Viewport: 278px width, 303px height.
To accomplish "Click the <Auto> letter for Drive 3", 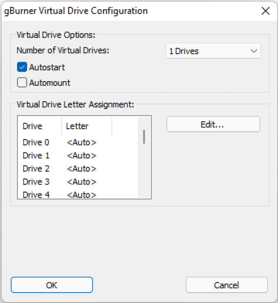I will click(82, 182).
